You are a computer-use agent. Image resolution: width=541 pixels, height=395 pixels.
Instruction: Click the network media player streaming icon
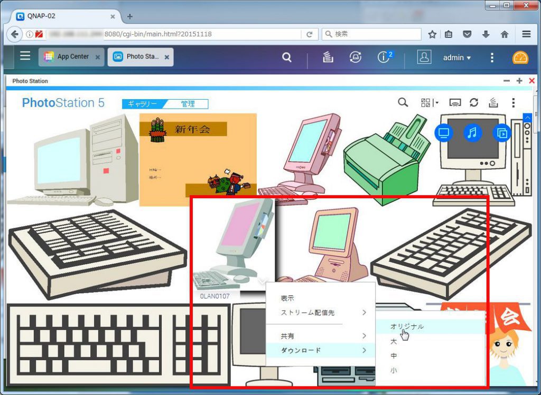455,103
